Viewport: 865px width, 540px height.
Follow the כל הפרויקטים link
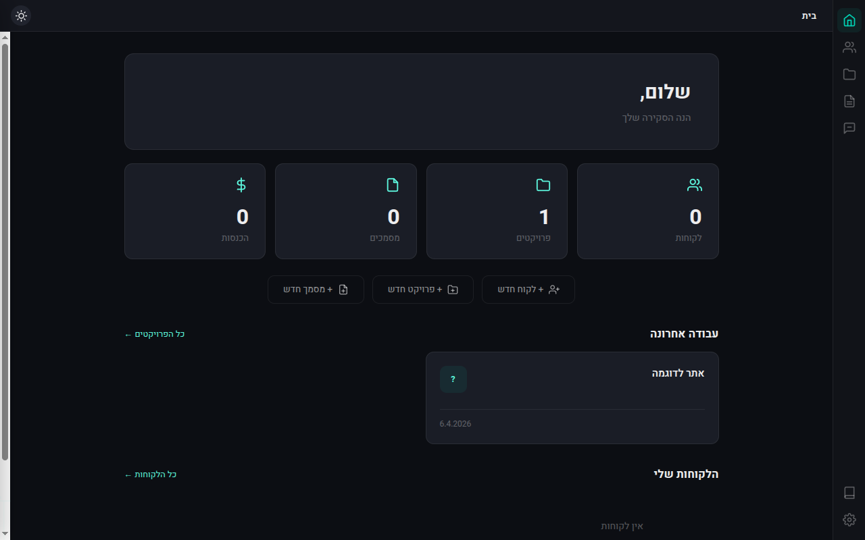[155, 334]
